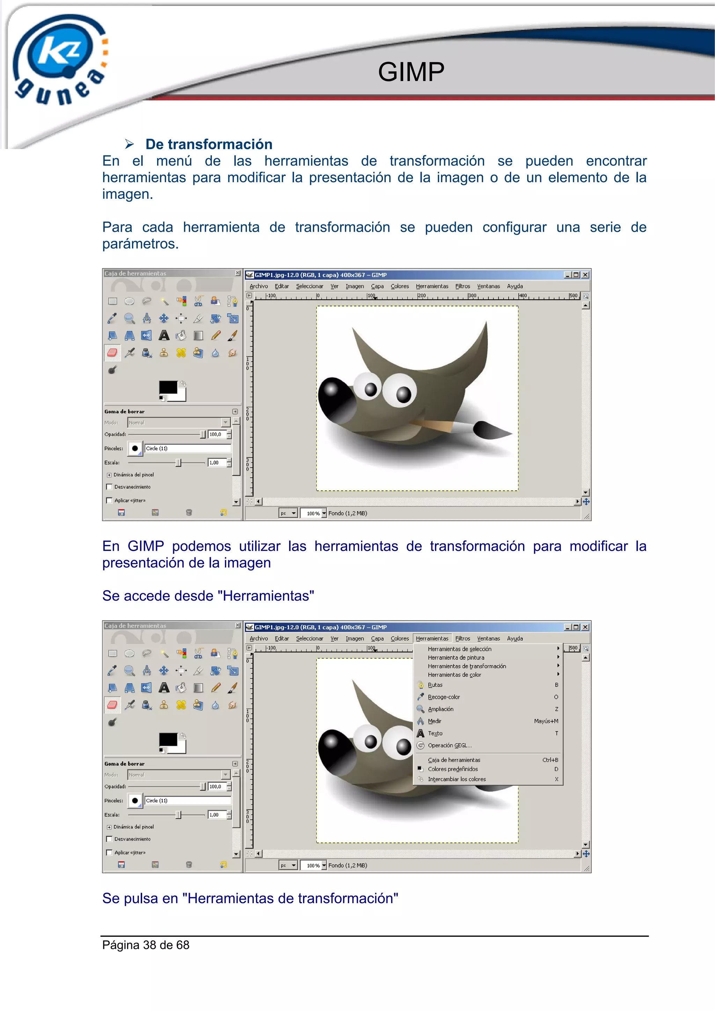This screenshot has height=1011, width=715.
Task: Click the Opacidad 100,0 field in lower screenshot
Action: tap(217, 787)
